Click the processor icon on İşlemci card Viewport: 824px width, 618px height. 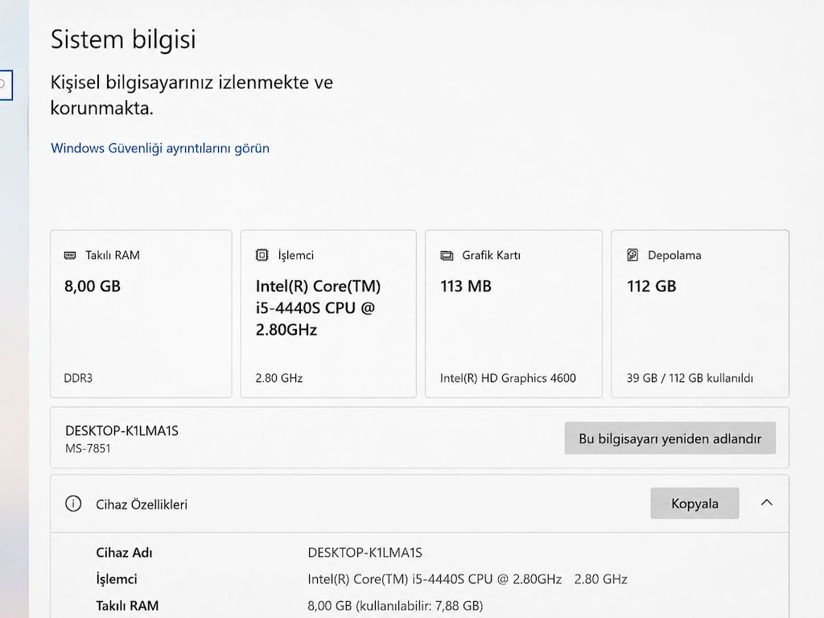coord(262,255)
